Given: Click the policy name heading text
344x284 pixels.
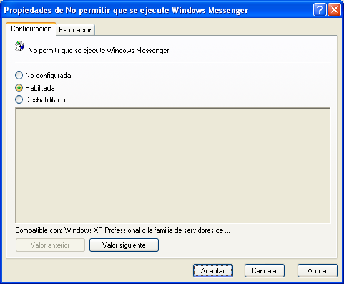Looking at the screenshot, I should 99,51.
